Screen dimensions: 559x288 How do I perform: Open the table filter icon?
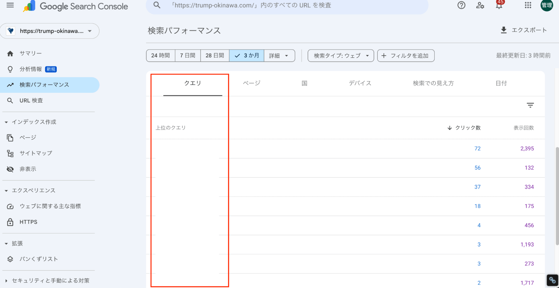click(x=530, y=105)
